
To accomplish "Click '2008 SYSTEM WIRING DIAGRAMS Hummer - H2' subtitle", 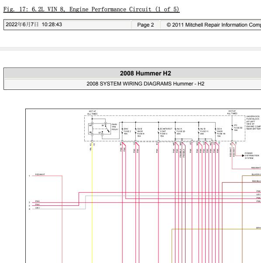I will (x=145, y=84).
